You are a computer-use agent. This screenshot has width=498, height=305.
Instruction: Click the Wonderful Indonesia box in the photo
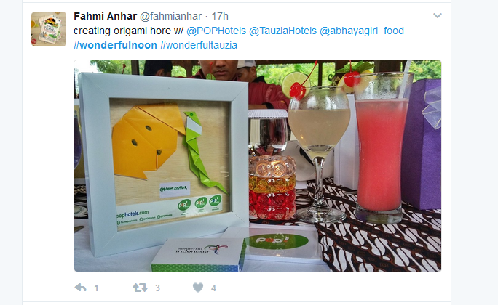point(199,254)
